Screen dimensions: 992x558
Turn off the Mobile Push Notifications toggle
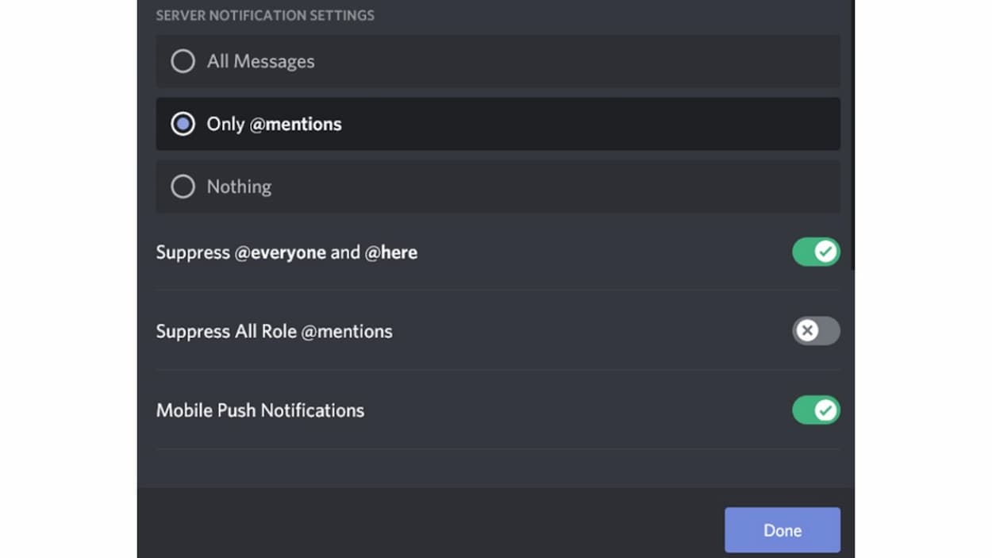click(x=816, y=410)
